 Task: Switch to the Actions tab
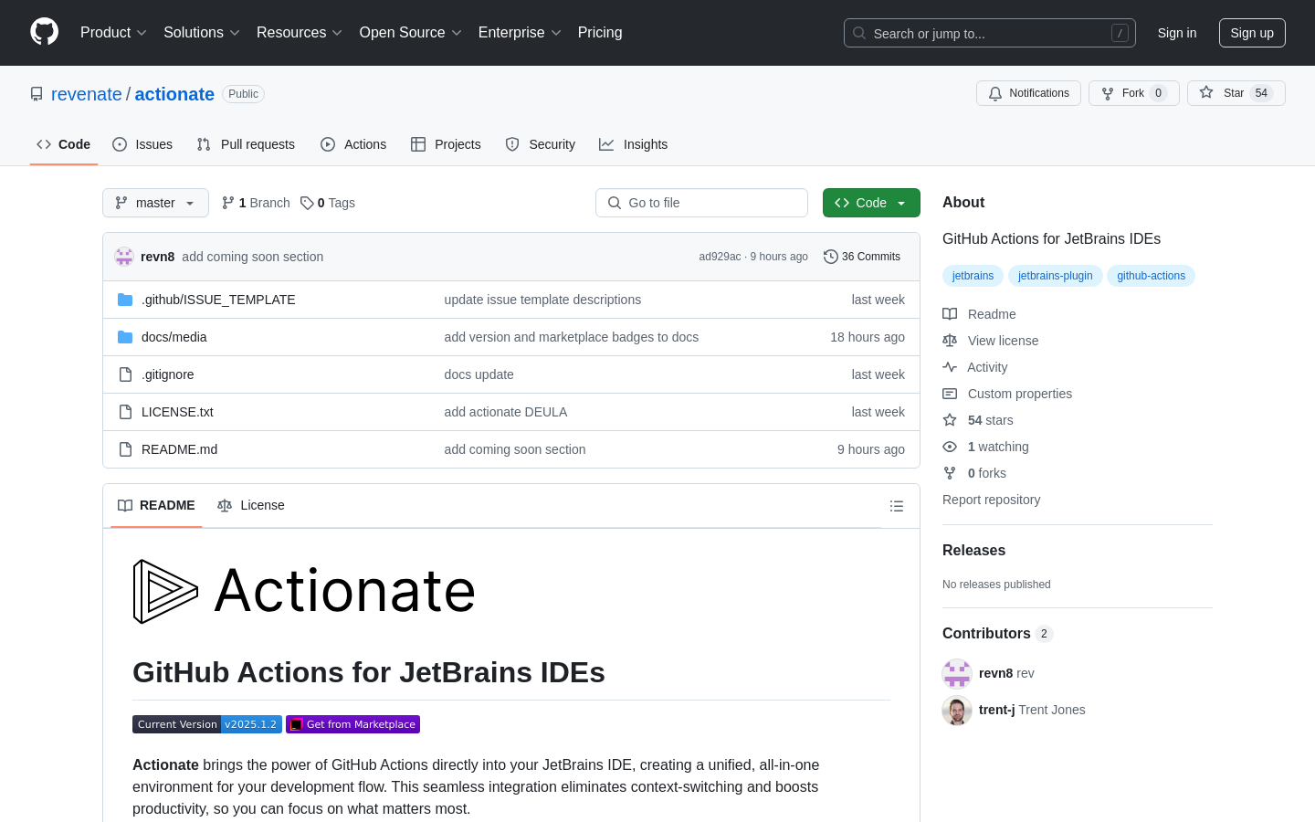pos(353,144)
